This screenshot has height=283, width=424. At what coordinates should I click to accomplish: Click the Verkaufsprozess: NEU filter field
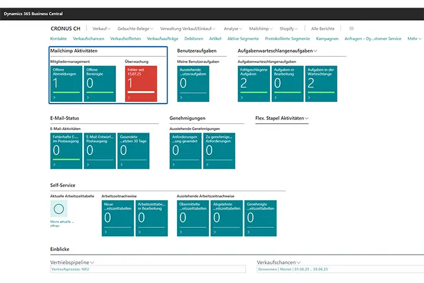(x=148, y=269)
